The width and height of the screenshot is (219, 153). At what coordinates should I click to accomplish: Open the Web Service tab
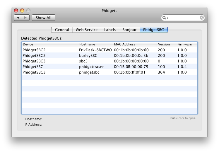87,30
